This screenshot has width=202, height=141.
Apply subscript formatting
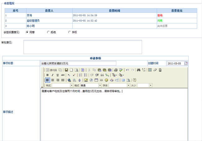(x=69, y=75)
